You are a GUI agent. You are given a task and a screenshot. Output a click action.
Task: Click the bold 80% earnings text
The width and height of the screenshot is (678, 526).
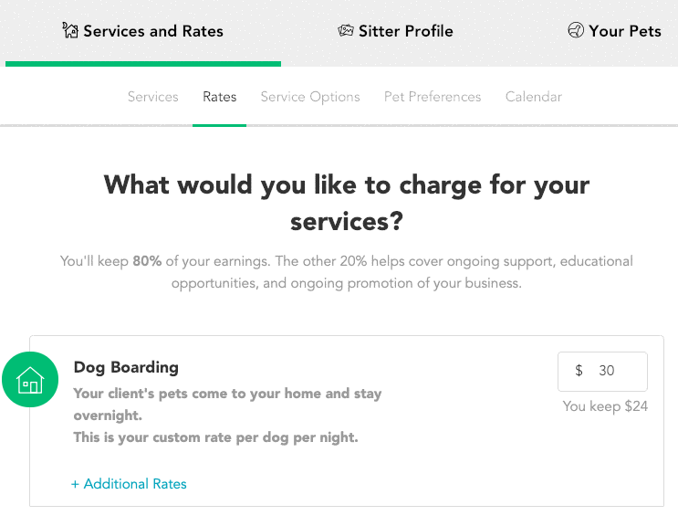click(147, 261)
